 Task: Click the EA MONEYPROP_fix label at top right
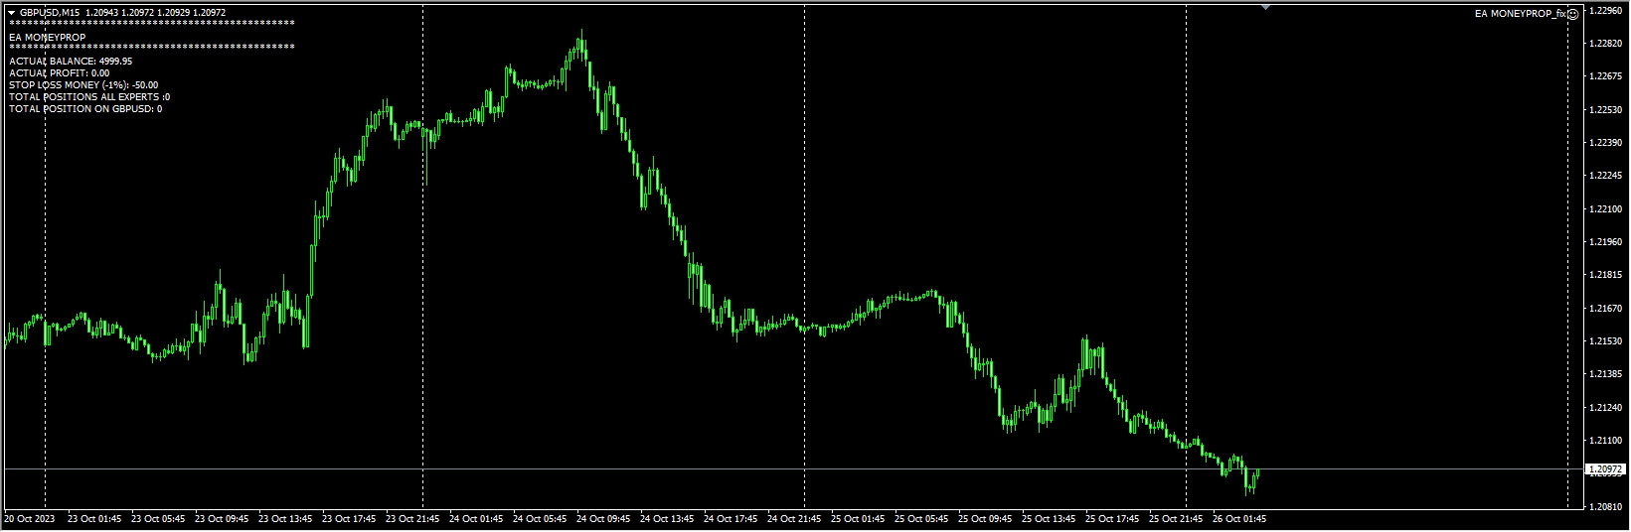pos(1520,14)
